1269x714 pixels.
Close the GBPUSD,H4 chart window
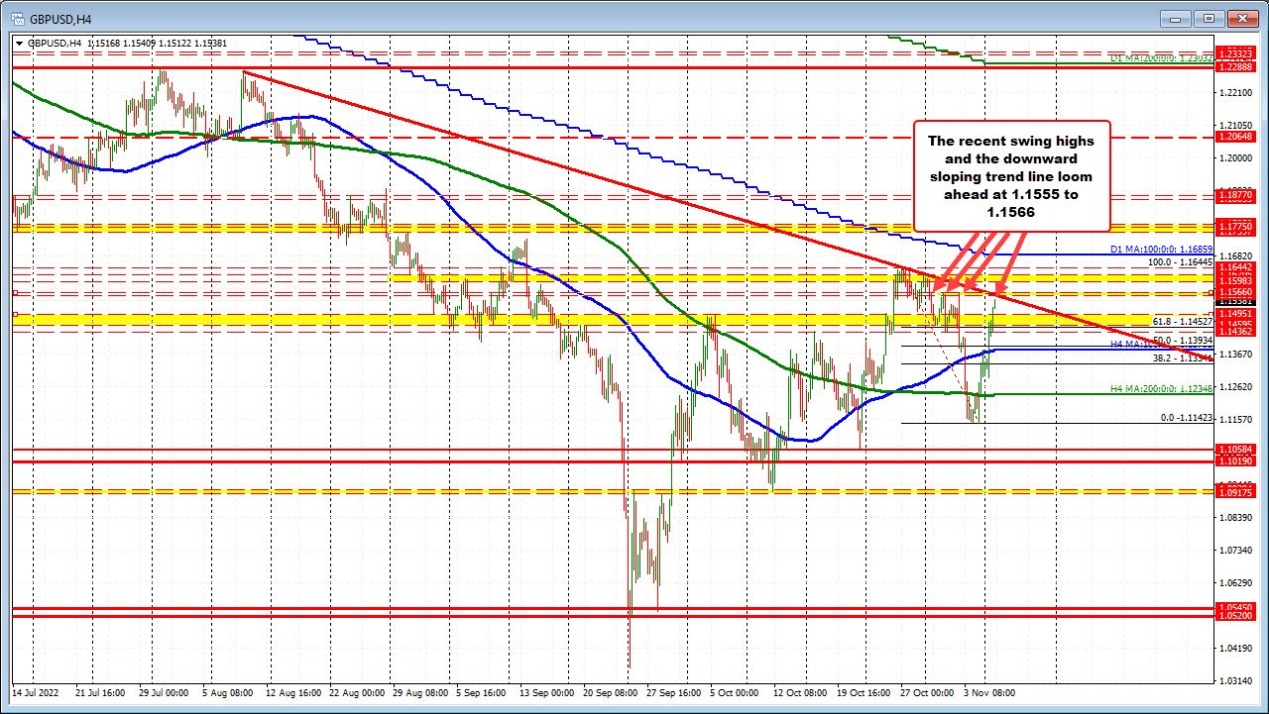pyautogui.click(x=1243, y=18)
